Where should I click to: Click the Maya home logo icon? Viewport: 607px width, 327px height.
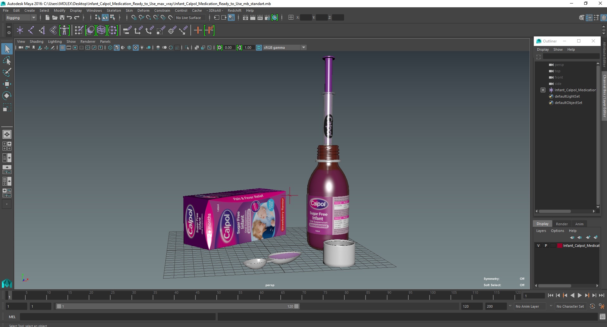point(7,283)
